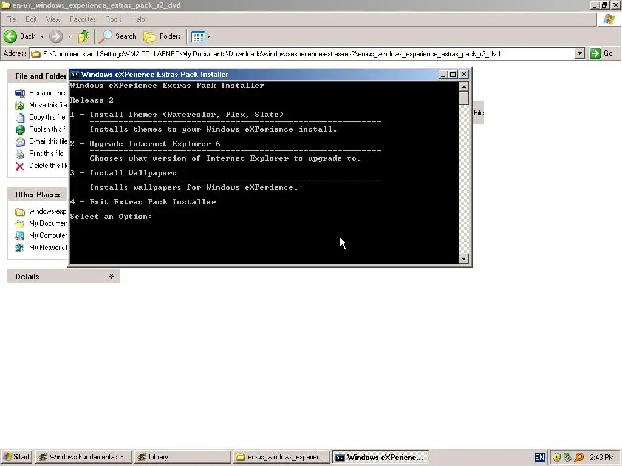Screen dimensions: 622x466
Task: Open windows-exp folder in Other Places
Action: [47, 211]
